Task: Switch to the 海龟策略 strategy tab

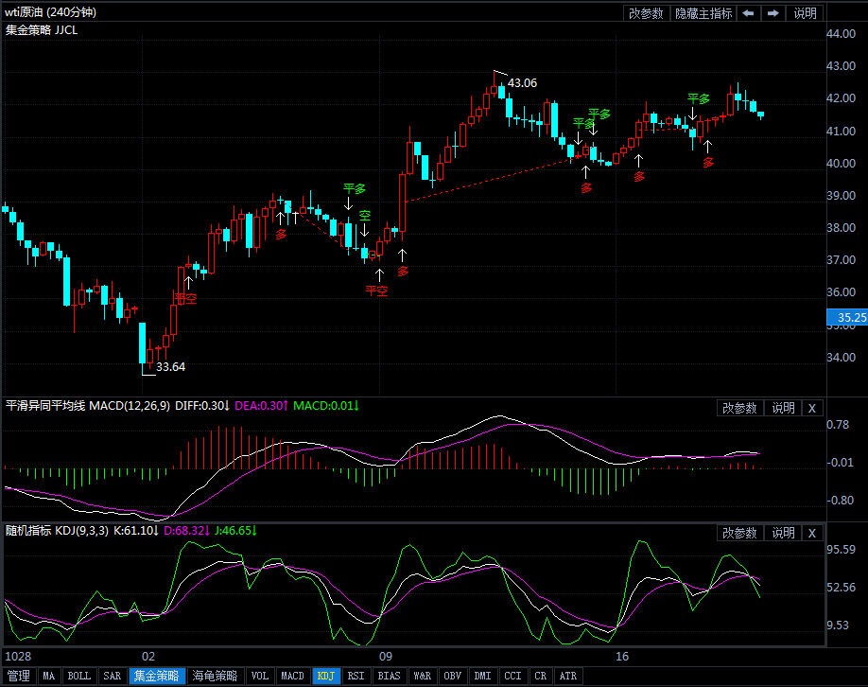Action: click(215, 676)
